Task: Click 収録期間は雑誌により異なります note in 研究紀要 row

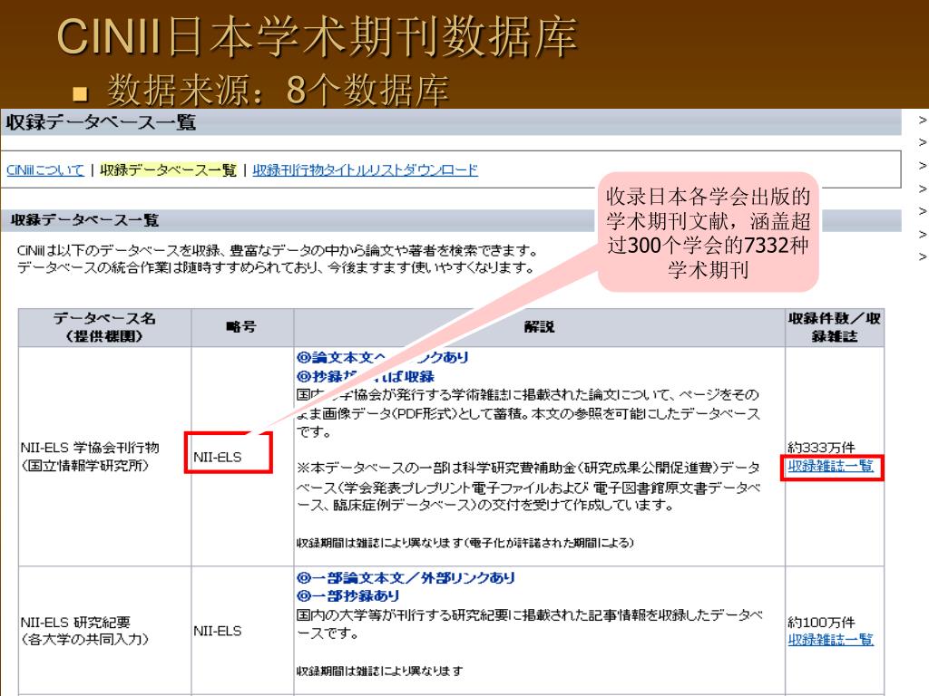Action: pyautogui.click(x=380, y=672)
